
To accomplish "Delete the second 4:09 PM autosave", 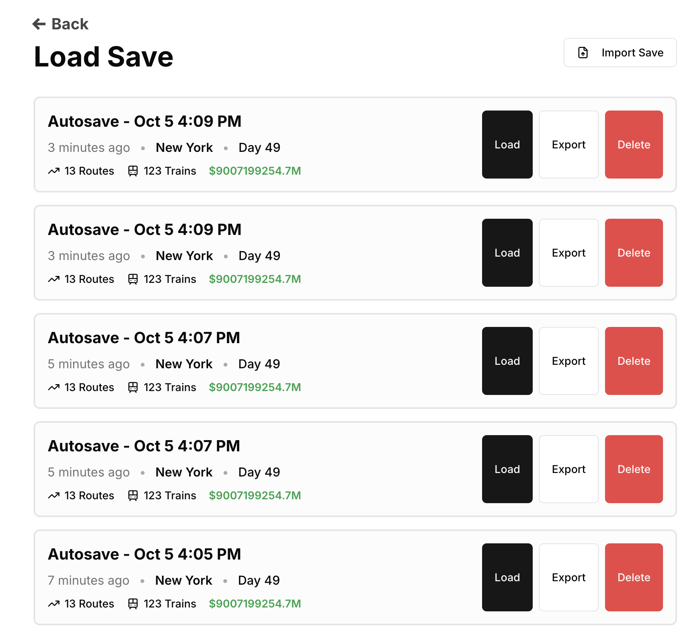I will point(634,253).
